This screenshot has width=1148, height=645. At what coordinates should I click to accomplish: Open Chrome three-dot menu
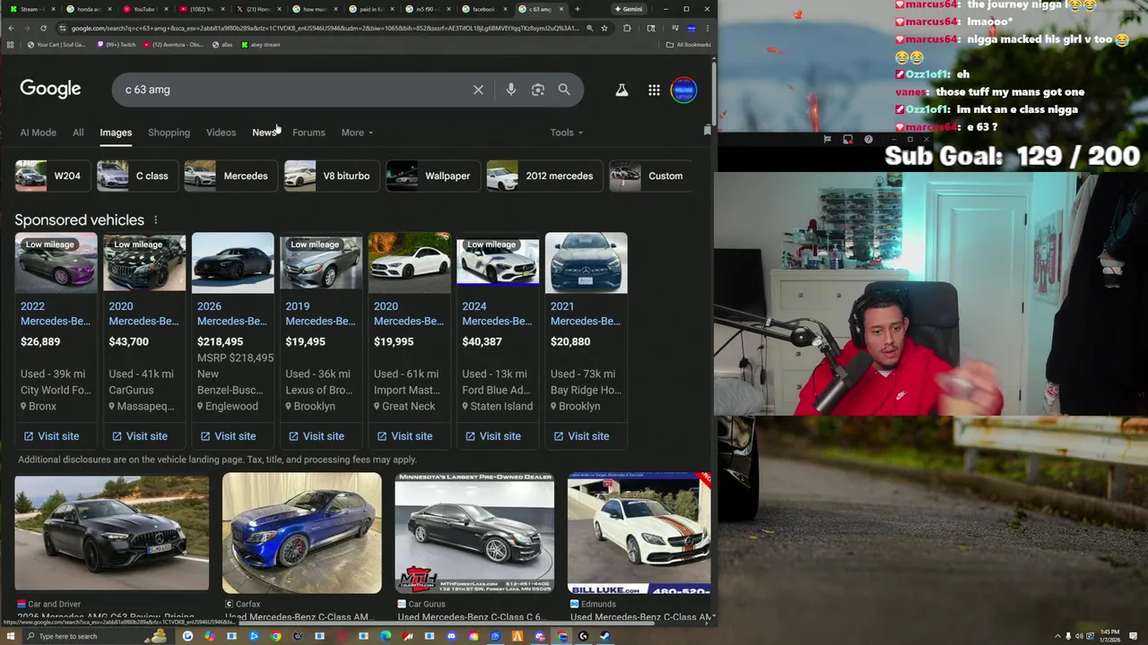point(707,28)
